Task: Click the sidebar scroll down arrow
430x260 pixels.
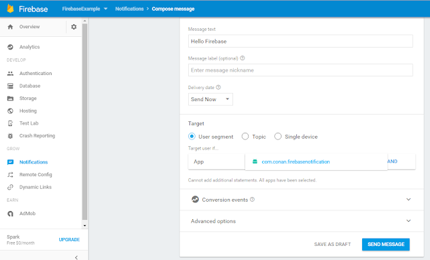Action: [x=85, y=226]
